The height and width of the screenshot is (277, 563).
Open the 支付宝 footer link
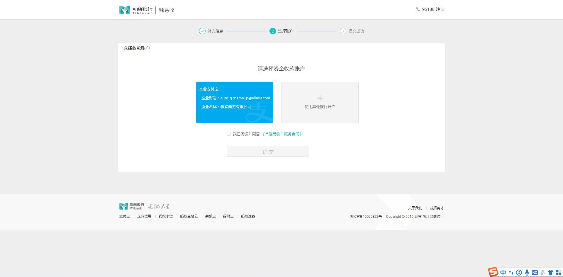pos(125,216)
